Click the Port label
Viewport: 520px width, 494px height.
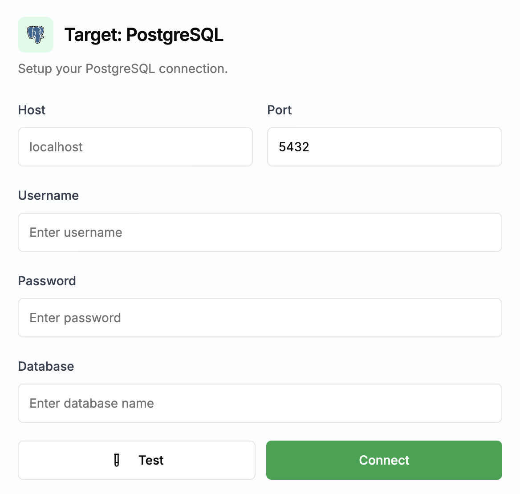coord(279,110)
